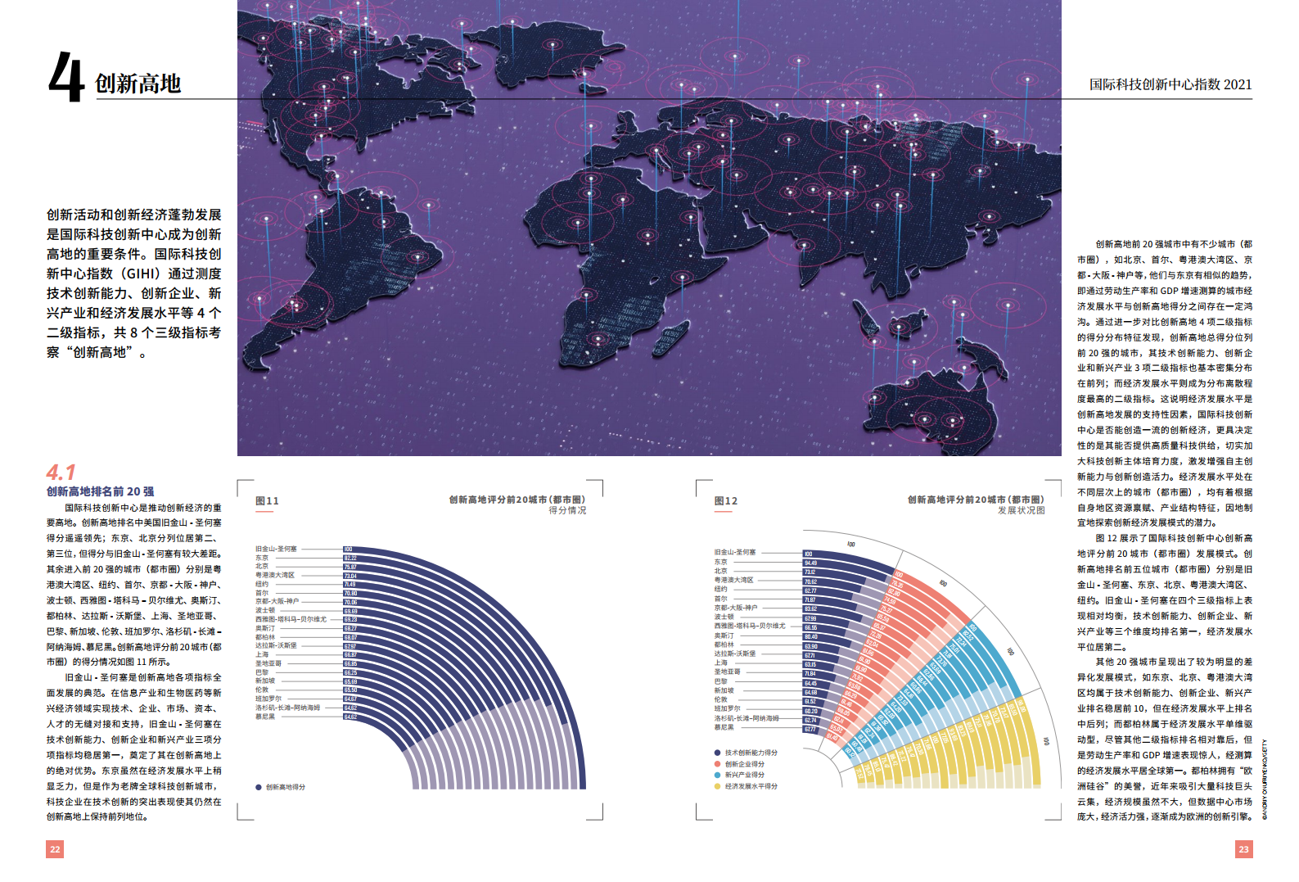Select the red 创新企业得分 legend dot
This screenshot has width=1299, height=882.
click(717, 764)
